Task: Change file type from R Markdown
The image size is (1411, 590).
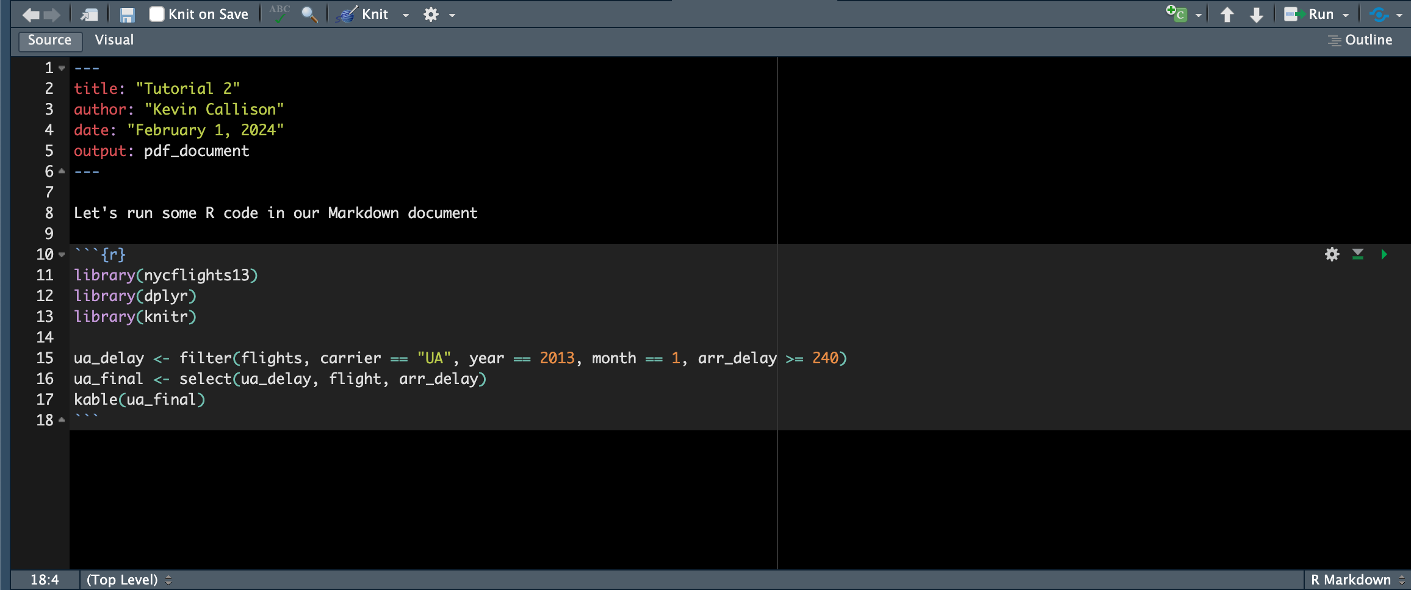Action: [x=1358, y=580]
